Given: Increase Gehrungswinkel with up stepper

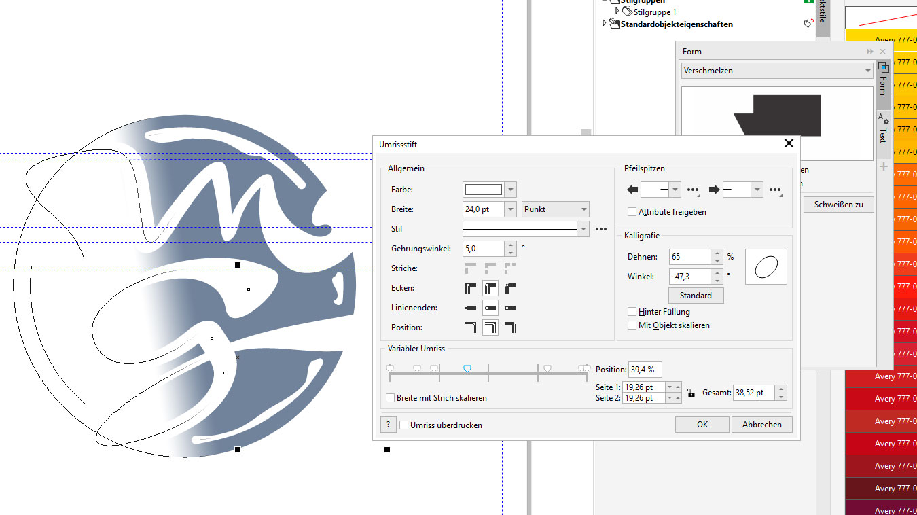Looking at the screenshot, I should point(511,245).
